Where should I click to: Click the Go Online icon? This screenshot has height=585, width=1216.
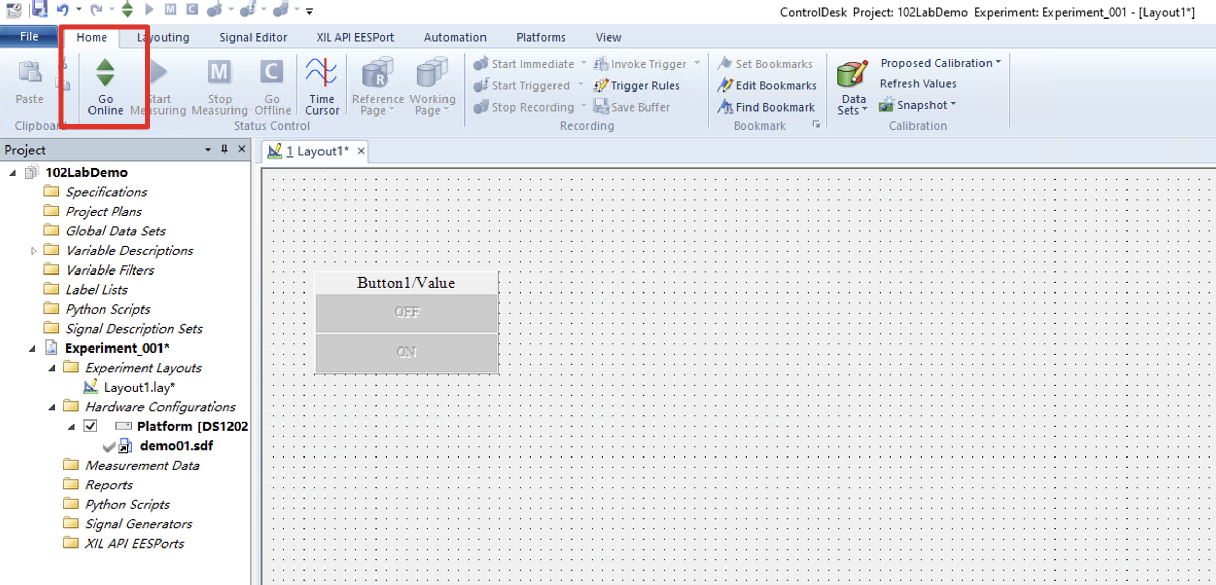pyautogui.click(x=105, y=73)
